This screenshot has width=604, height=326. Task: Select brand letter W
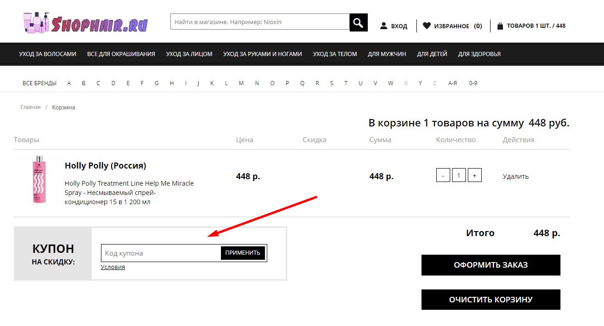[390, 83]
